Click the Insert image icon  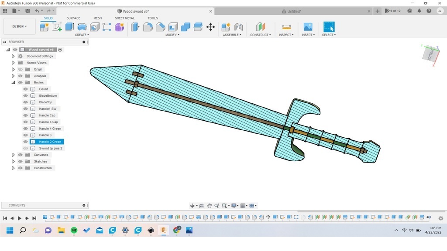[x=308, y=27]
